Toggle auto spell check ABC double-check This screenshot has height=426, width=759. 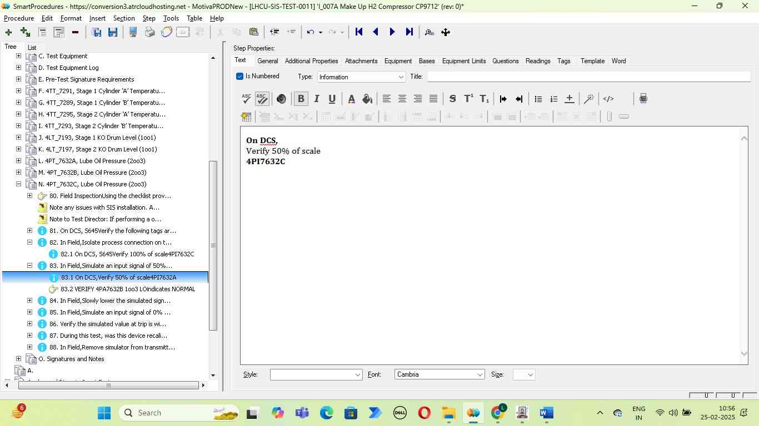pyautogui.click(x=262, y=99)
